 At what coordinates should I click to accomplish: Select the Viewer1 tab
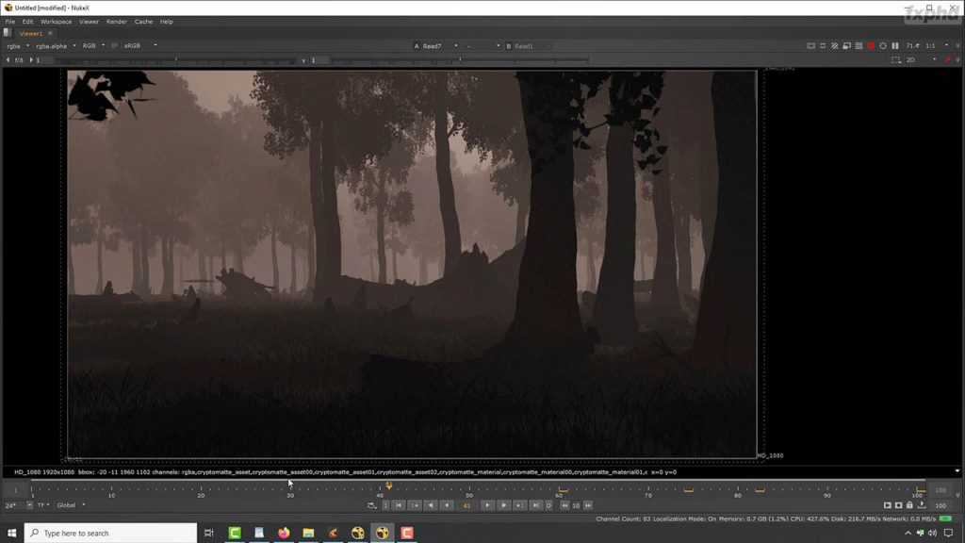click(x=30, y=33)
